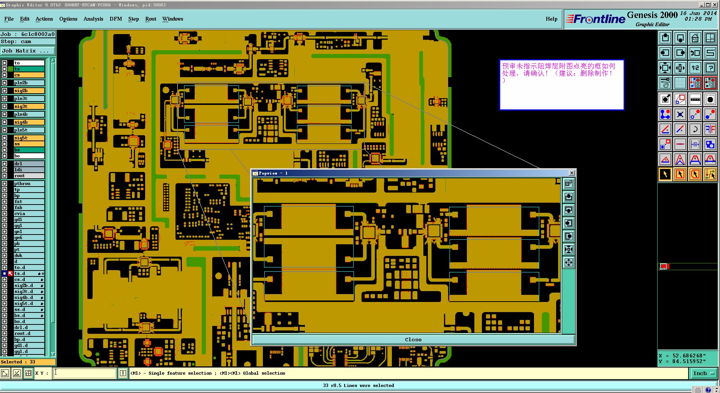The height and width of the screenshot is (393, 720).
Task: Check the box for drl layer
Action: (4, 164)
